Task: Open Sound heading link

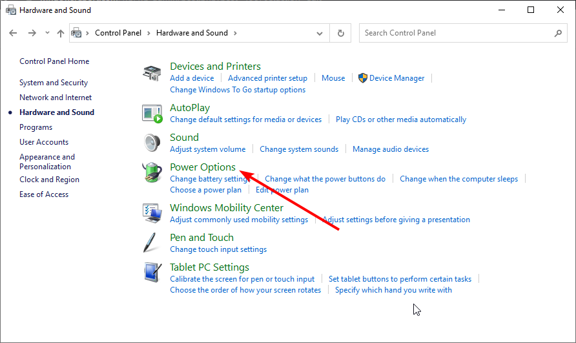Action: point(185,137)
